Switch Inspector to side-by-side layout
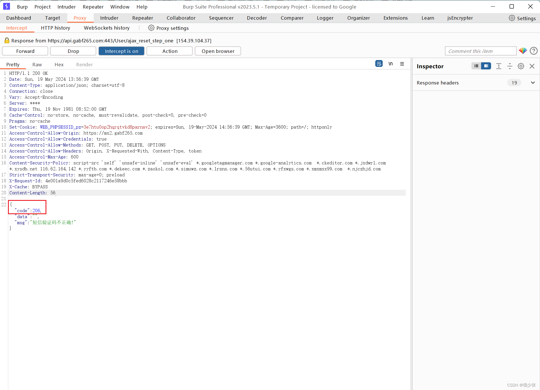 (x=486, y=66)
